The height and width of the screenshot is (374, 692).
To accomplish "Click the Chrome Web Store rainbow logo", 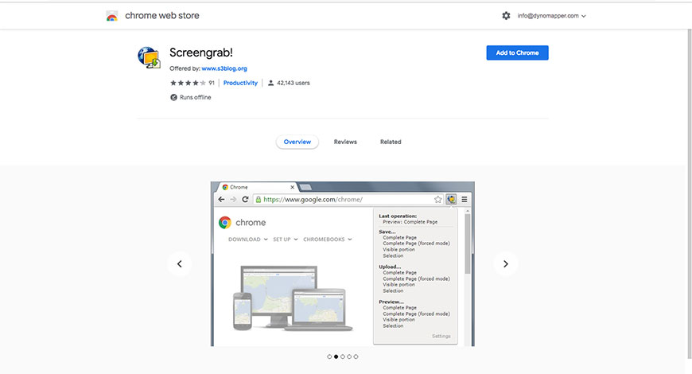I will pyautogui.click(x=112, y=16).
